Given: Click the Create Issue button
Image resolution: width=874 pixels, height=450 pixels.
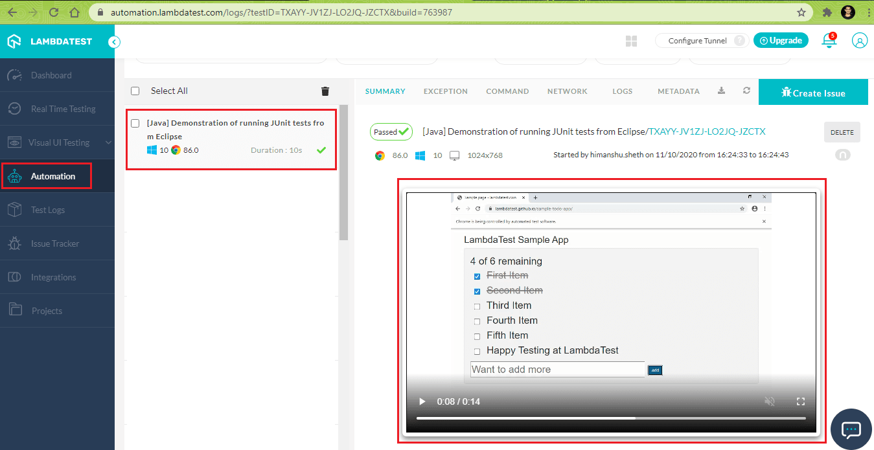Looking at the screenshot, I should [812, 93].
